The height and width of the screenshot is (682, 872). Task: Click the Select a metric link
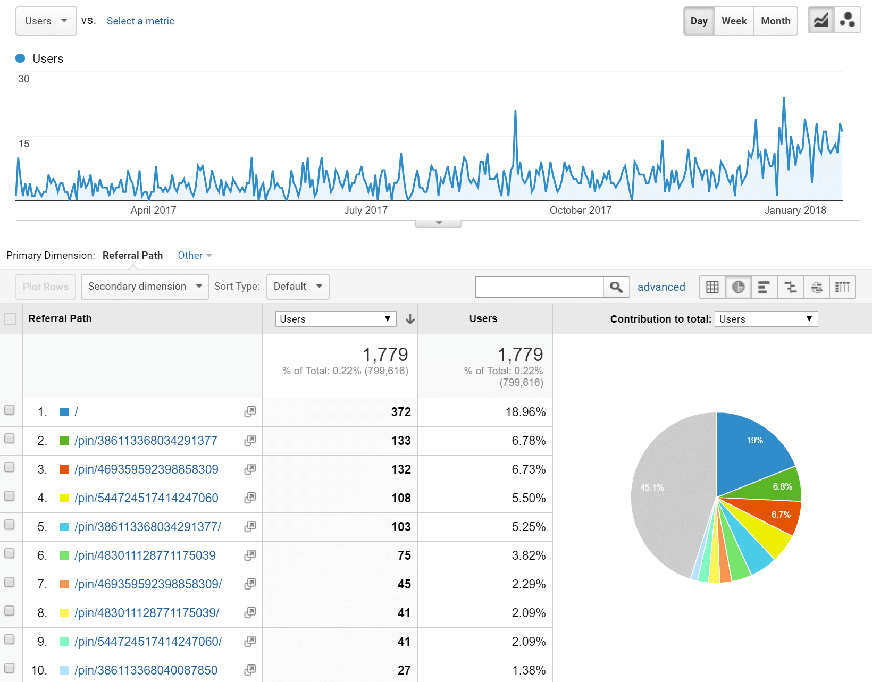click(140, 21)
